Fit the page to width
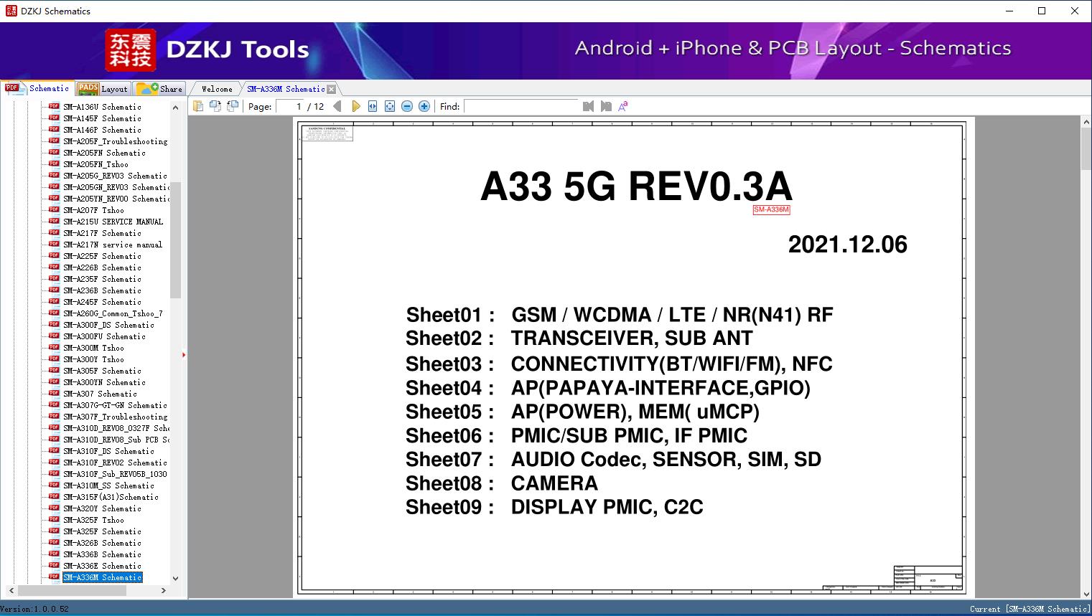The image size is (1092, 616). (373, 106)
